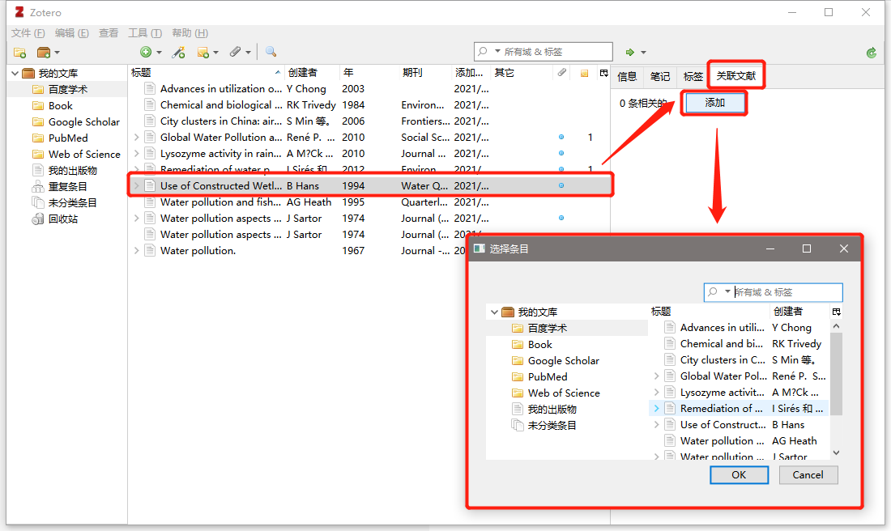
Task: Open the main column picker icon
Action: (604, 73)
